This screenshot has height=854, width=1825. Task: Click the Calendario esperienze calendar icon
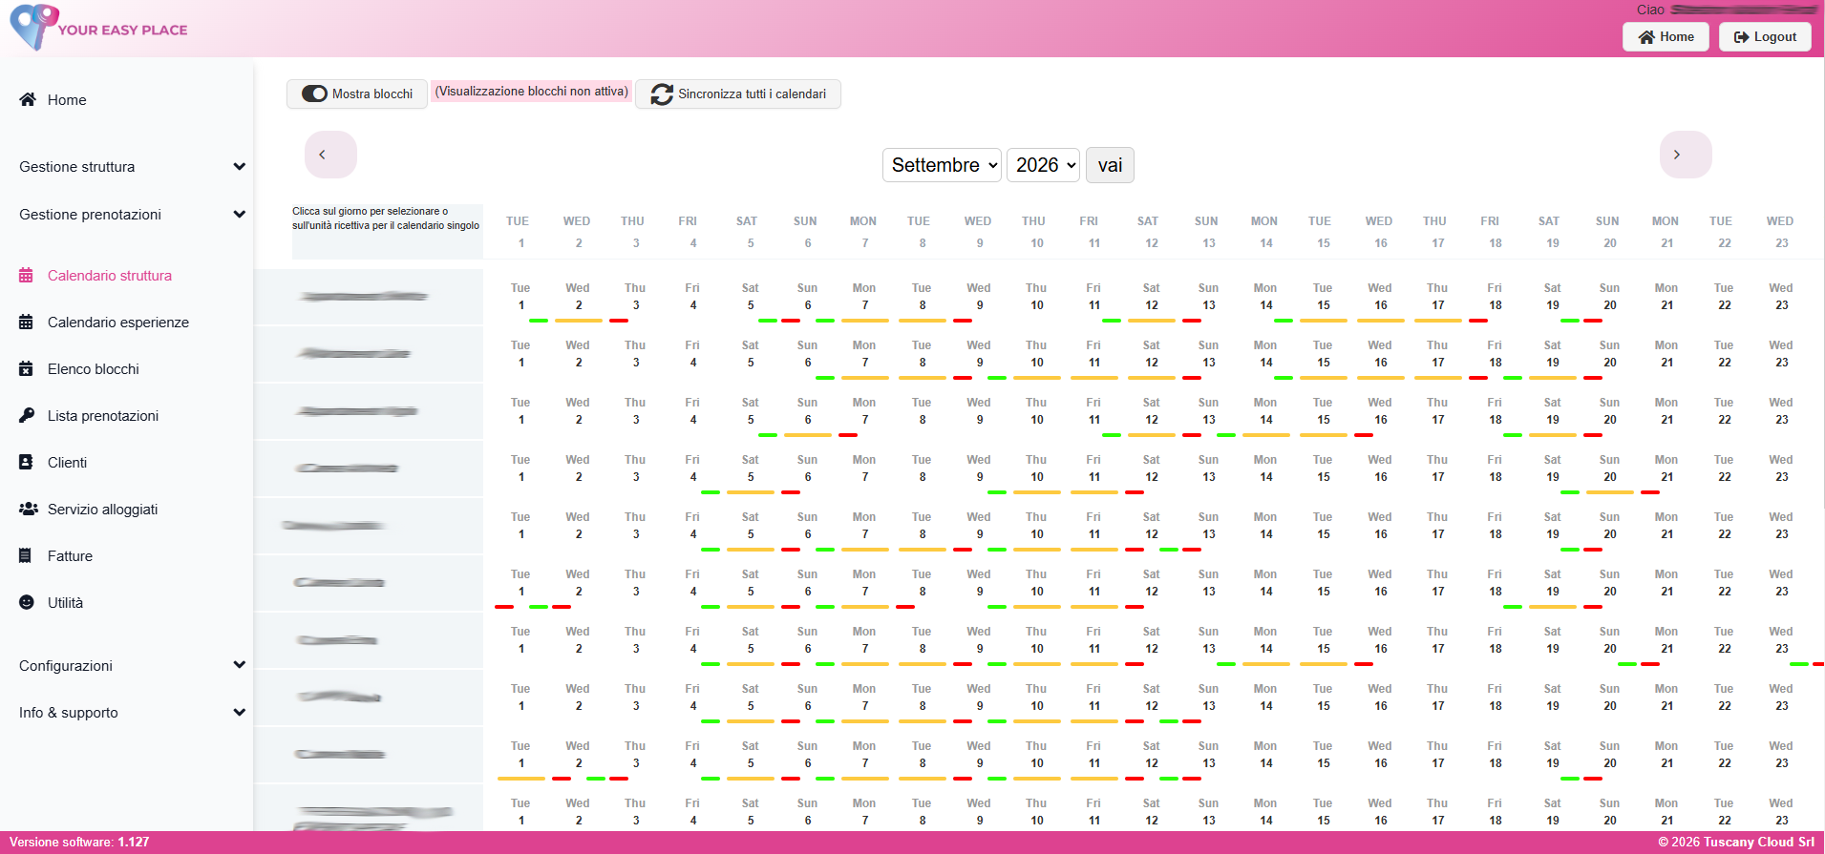pos(26,322)
